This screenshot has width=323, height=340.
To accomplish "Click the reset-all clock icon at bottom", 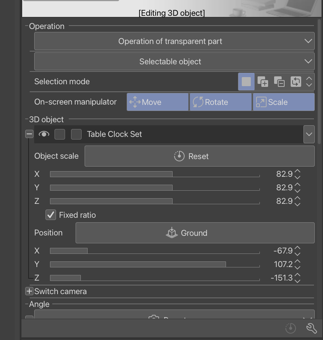I will coord(290,328).
